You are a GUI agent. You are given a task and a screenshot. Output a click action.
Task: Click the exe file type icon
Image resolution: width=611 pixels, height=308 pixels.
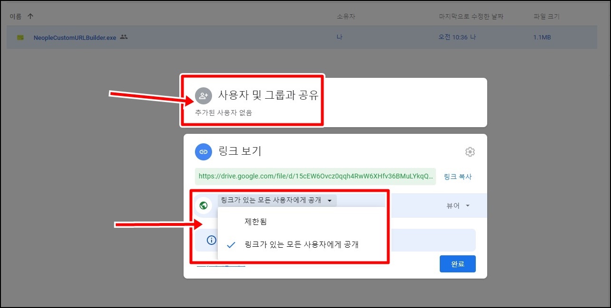click(20, 37)
